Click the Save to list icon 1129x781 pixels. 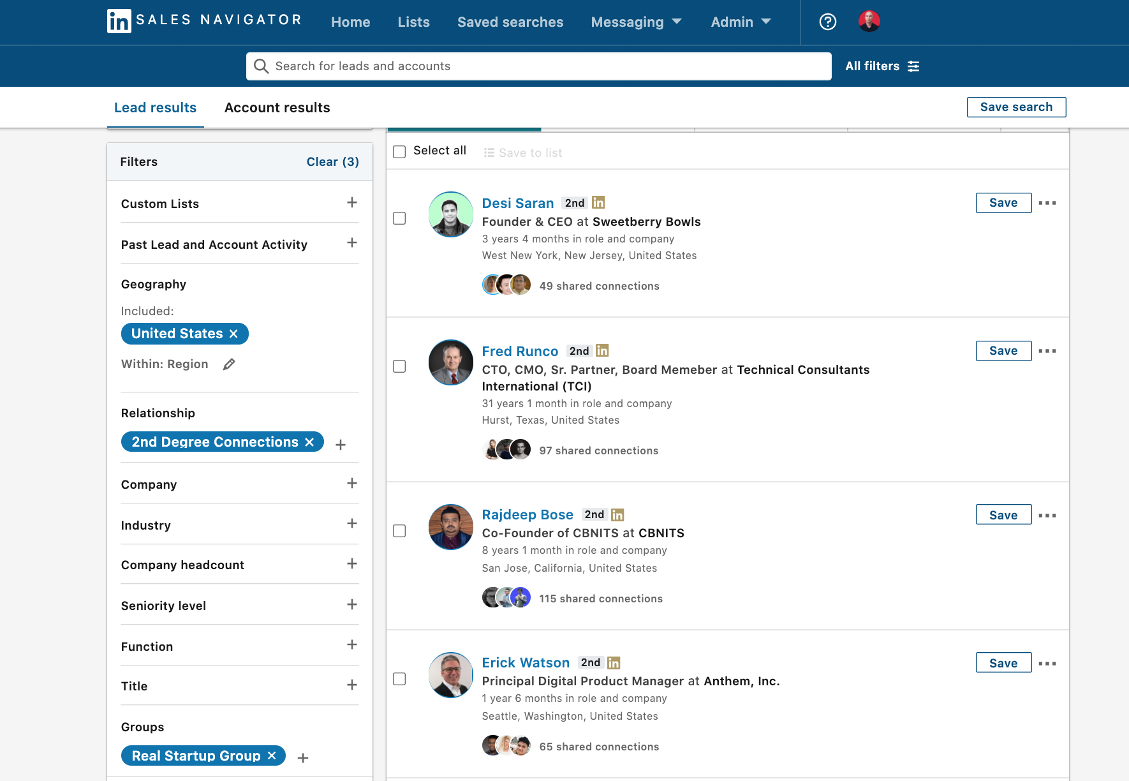coord(489,153)
